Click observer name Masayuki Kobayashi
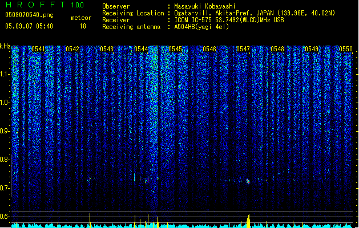The image size is (359, 228). 205,6
